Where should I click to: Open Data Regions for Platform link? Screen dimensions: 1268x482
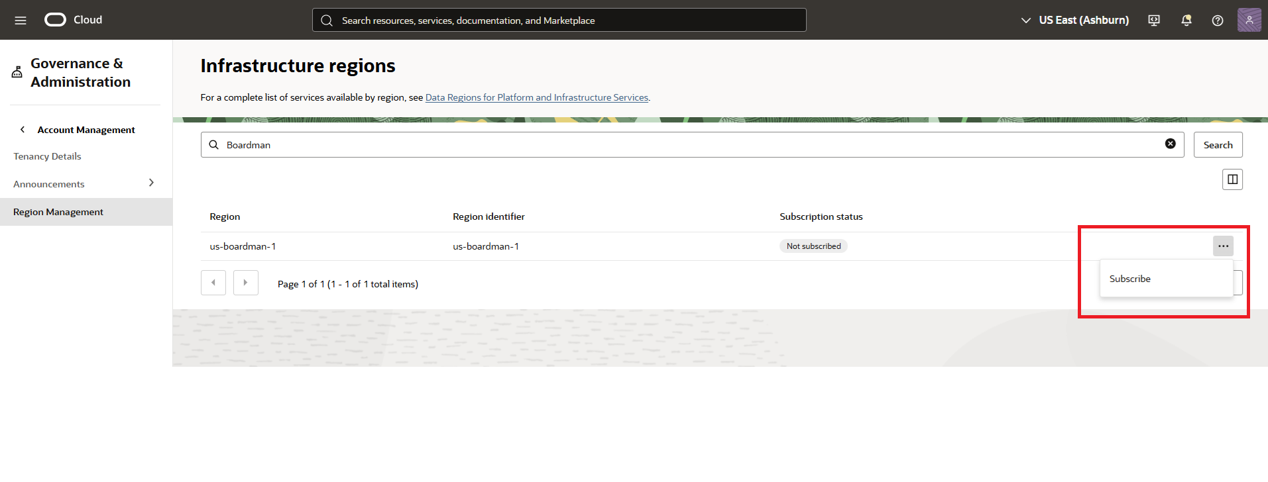pyautogui.click(x=536, y=97)
